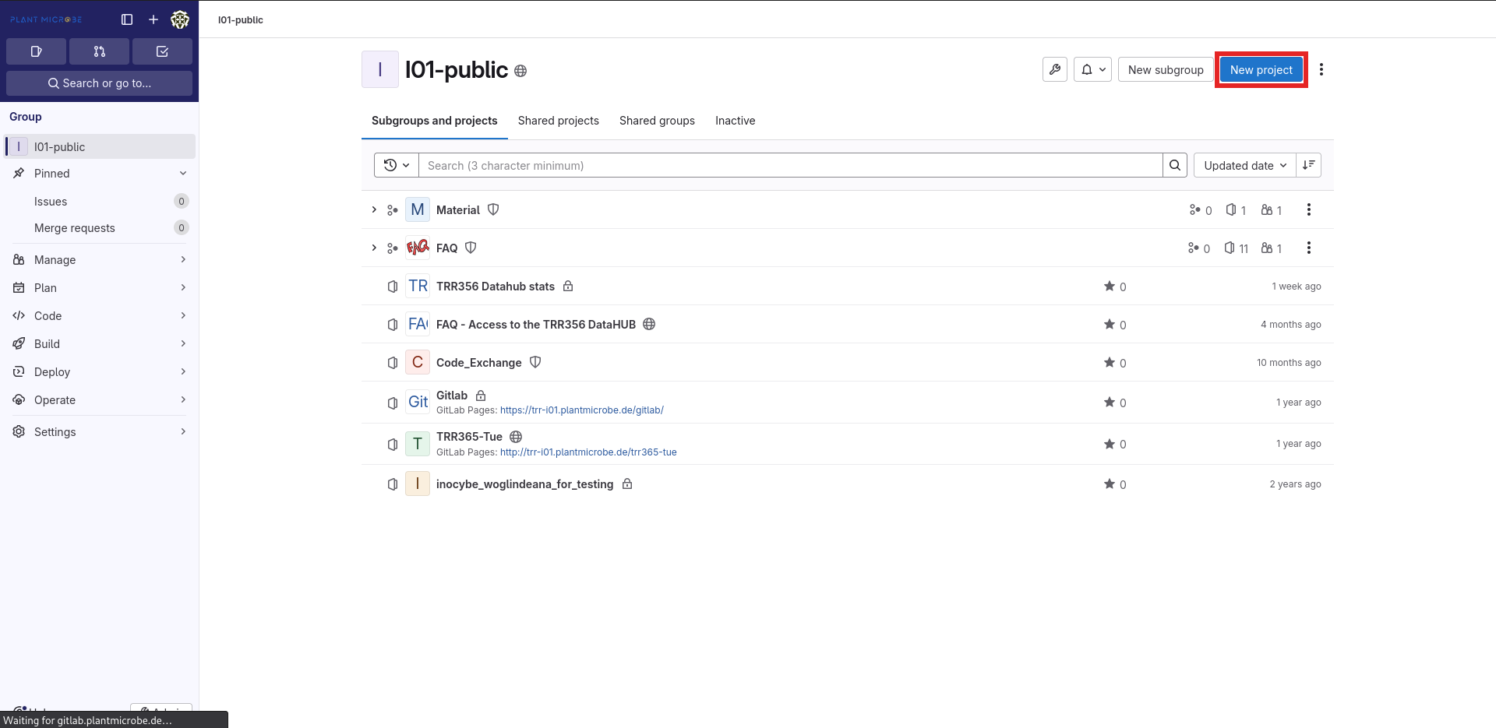Open Issues in sidebar
The width and height of the screenshot is (1496, 728).
99,201
